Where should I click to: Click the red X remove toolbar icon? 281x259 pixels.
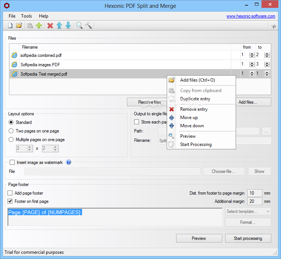[x=50, y=25]
